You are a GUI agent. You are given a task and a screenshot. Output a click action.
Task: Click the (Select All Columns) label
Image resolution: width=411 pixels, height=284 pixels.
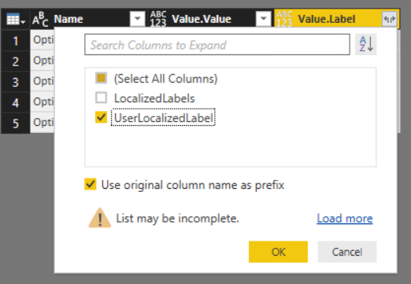(165, 79)
